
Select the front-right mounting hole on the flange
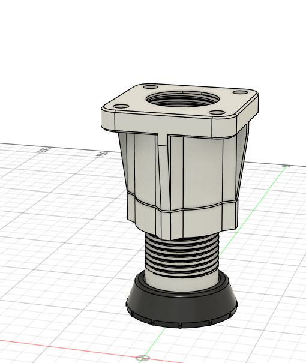pyautogui.click(x=217, y=113)
